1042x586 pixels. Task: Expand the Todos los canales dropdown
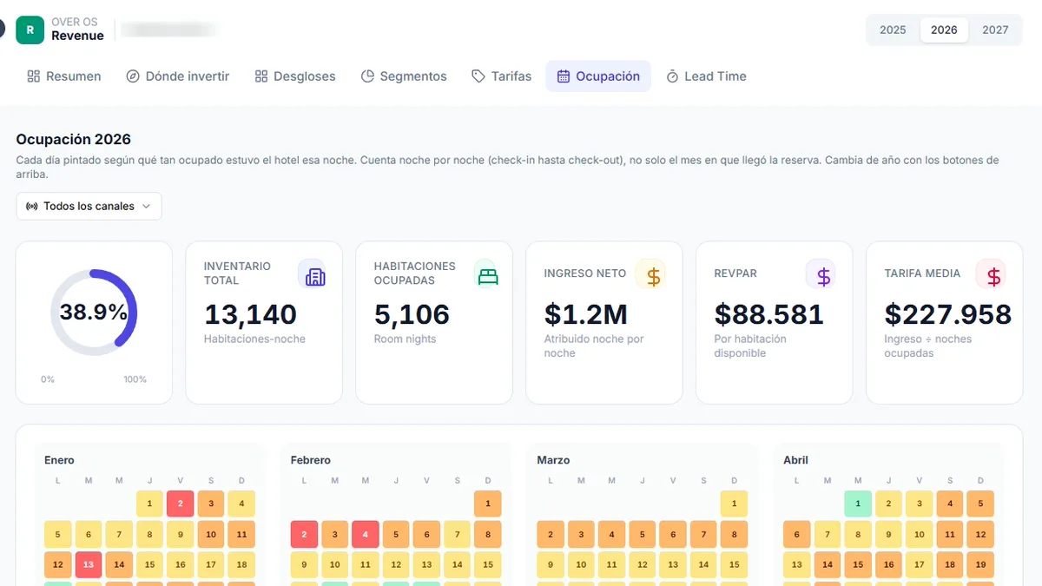coord(89,206)
